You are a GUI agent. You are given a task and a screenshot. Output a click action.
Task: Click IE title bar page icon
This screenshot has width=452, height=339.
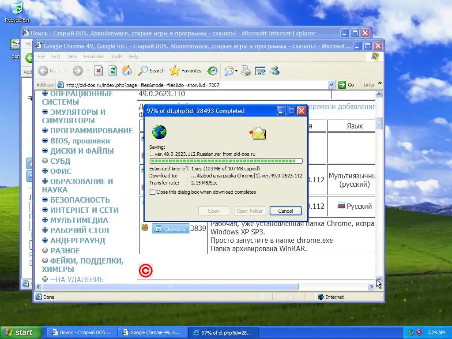(39, 46)
